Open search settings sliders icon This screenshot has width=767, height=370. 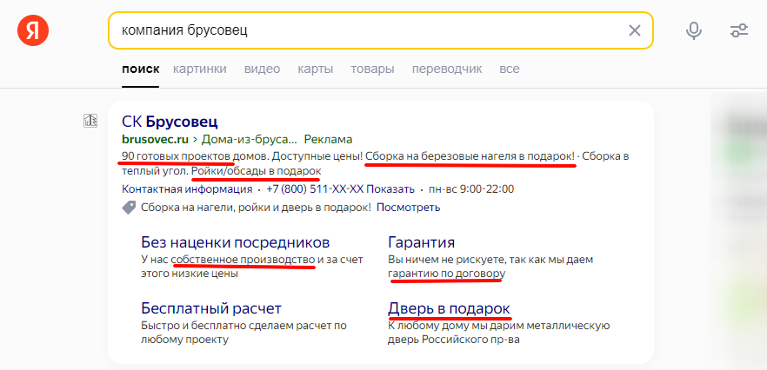tap(739, 30)
